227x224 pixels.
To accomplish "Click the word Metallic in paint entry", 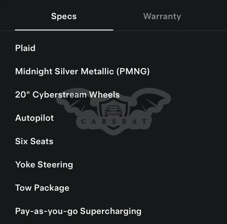I will pos(97,71).
